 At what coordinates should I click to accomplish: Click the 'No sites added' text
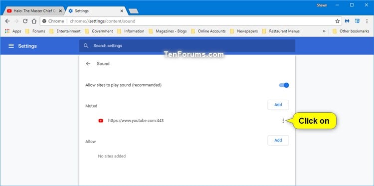coord(112,156)
